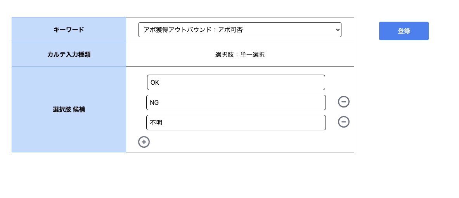
Task: Click the 選択肢：単一選択 text
Action: (240, 55)
